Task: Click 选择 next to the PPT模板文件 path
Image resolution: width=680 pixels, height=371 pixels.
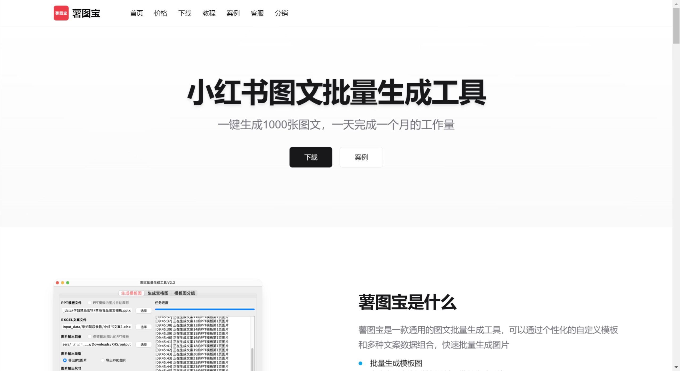Action: [x=143, y=311]
